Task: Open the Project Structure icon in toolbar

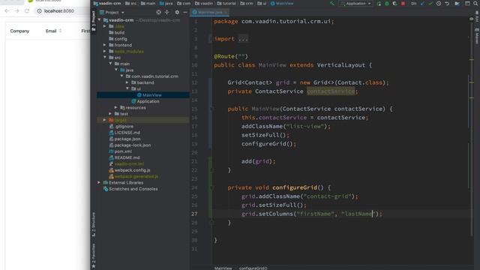Action: 457,3
